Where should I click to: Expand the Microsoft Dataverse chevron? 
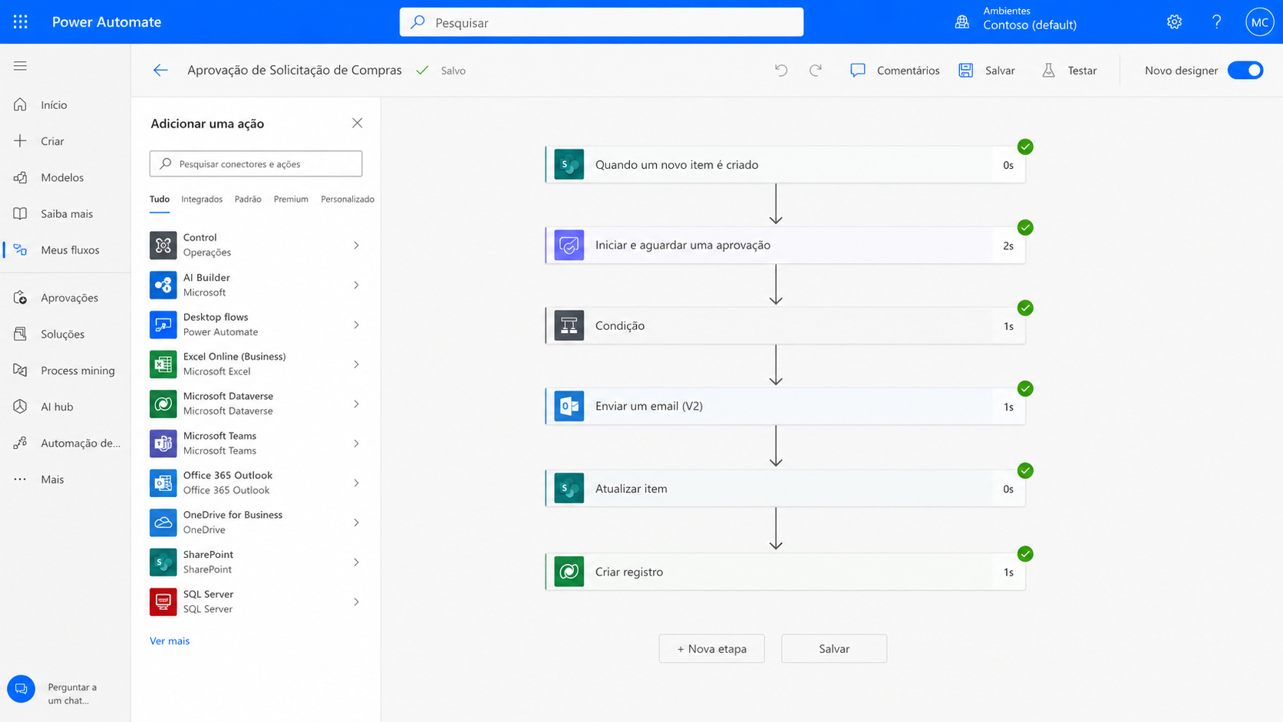click(356, 404)
